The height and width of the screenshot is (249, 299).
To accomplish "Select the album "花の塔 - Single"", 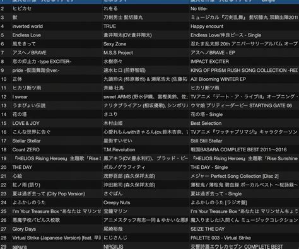I will click(206, 114).
